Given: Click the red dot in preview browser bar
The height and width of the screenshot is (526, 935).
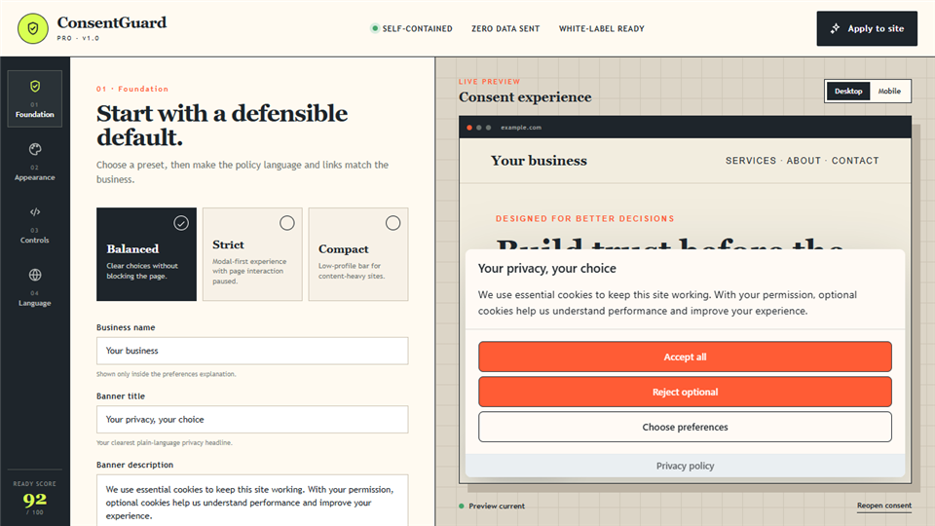Looking at the screenshot, I should 469,128.
